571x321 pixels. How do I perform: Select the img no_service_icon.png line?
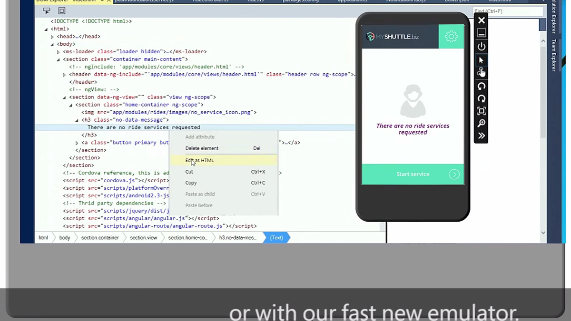169,112
